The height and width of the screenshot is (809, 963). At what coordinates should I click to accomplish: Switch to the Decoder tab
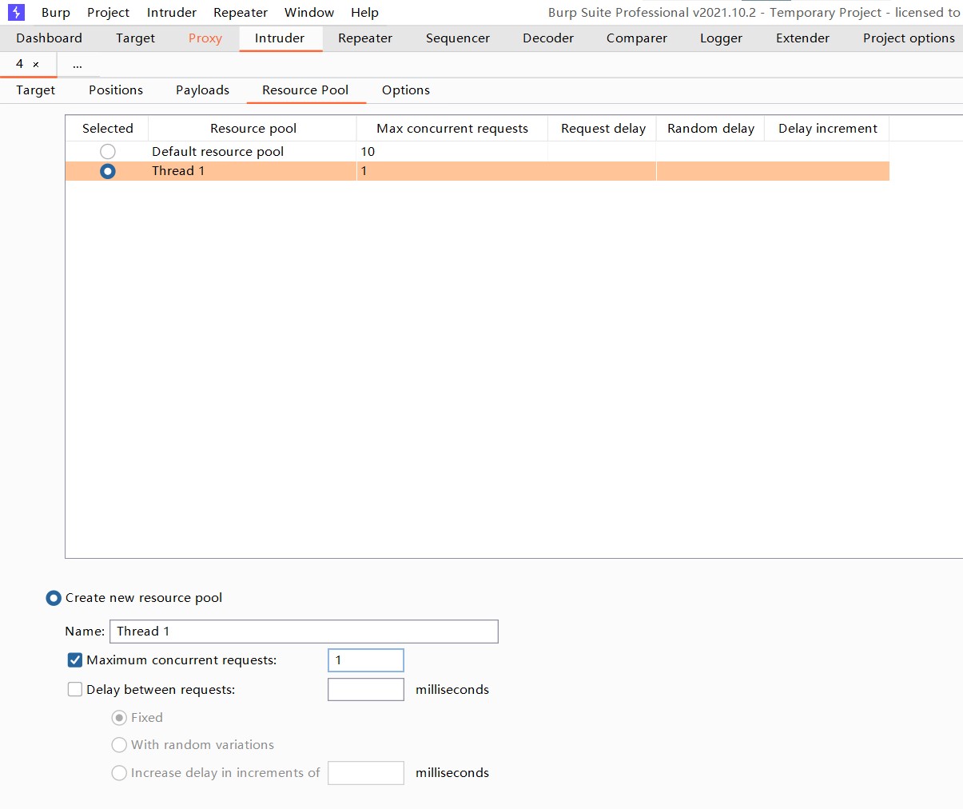click(x=548, y=38)
